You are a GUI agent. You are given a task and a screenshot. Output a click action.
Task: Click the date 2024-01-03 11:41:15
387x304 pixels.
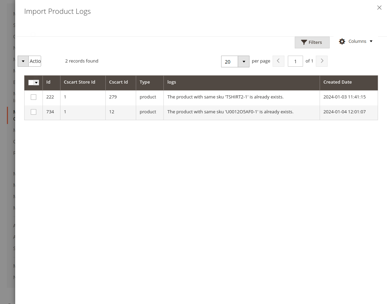tap(344, 97)
